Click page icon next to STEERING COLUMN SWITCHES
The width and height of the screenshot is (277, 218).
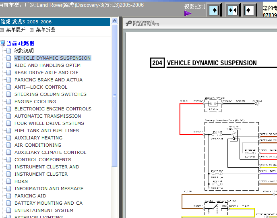(x=9, y=94)
